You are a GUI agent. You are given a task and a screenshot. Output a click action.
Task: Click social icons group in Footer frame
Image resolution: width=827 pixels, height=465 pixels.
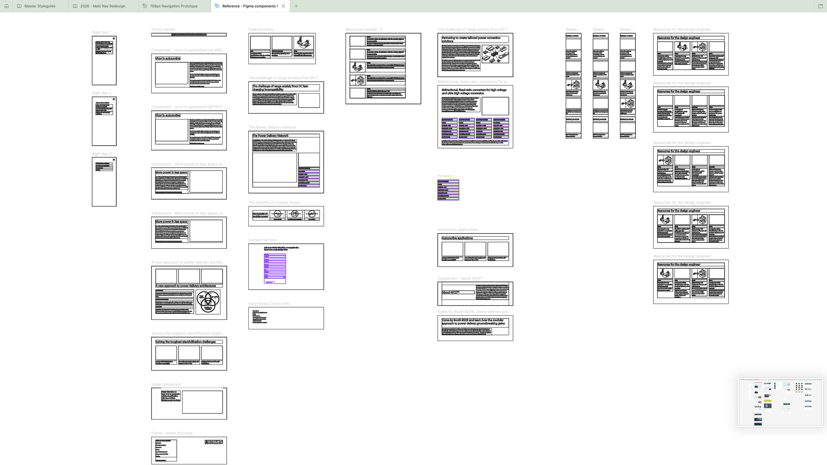tap(214, 442)
